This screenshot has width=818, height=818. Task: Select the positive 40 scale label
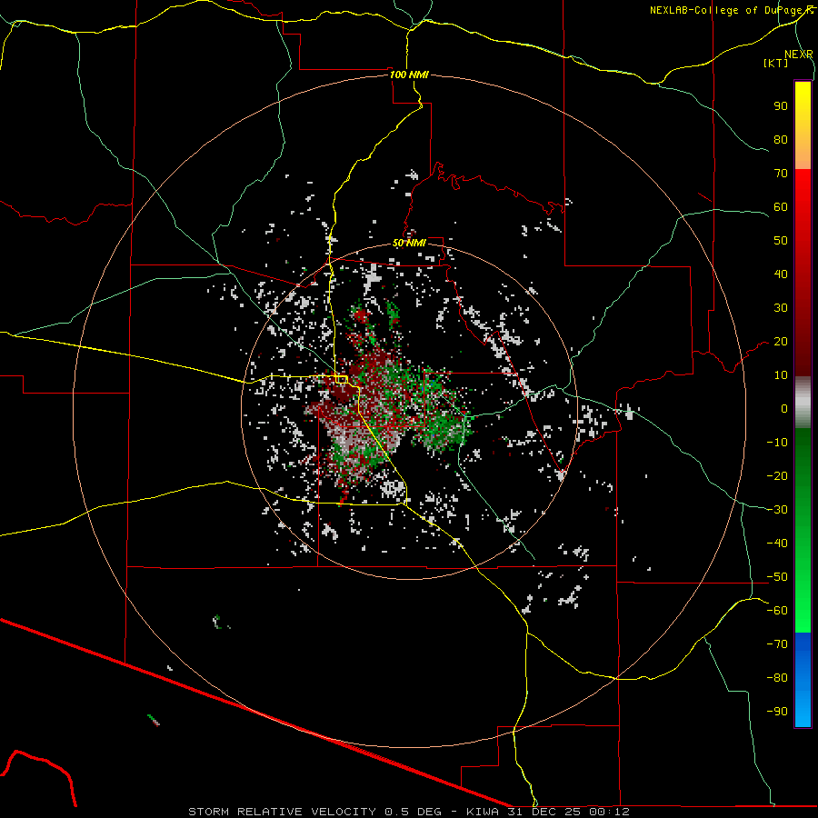tap(781, 274)
